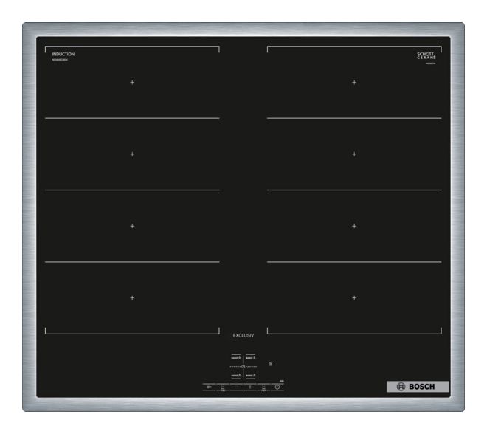Click the Bosch logo badge
Viewport: 487px width, 434px height.
[418, 387]
